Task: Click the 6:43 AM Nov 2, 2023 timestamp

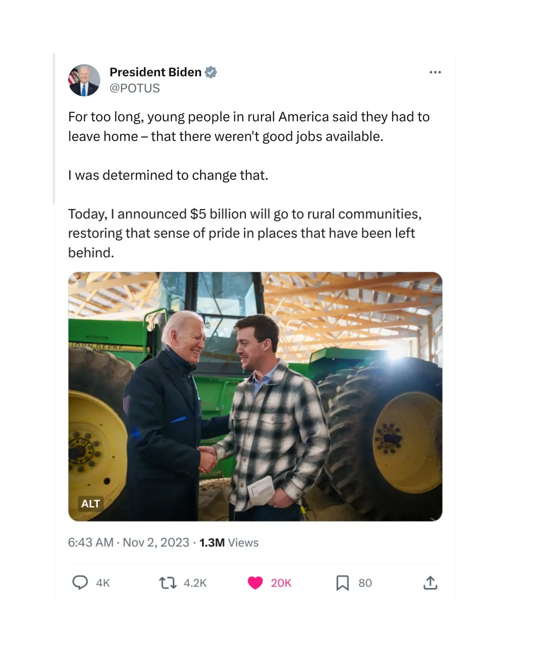Action: [x=128, y=542]
